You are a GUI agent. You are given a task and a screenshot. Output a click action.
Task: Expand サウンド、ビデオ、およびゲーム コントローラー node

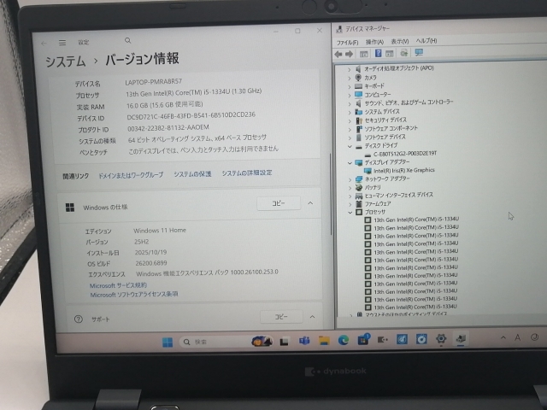pos(350,103)
